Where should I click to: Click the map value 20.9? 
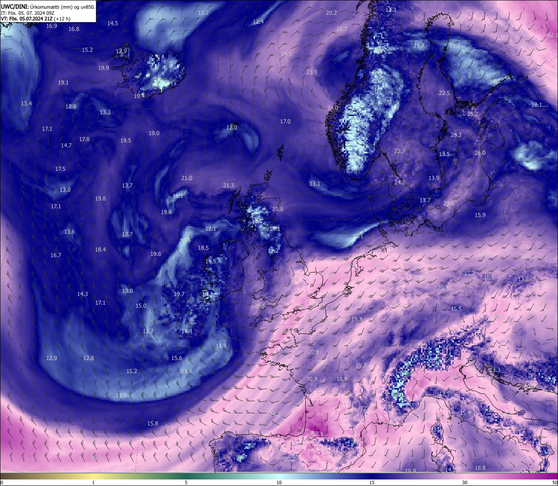[x=313, y=352]
